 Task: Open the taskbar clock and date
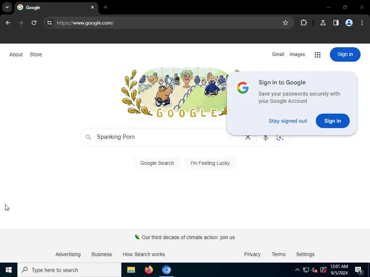[339, 270]
